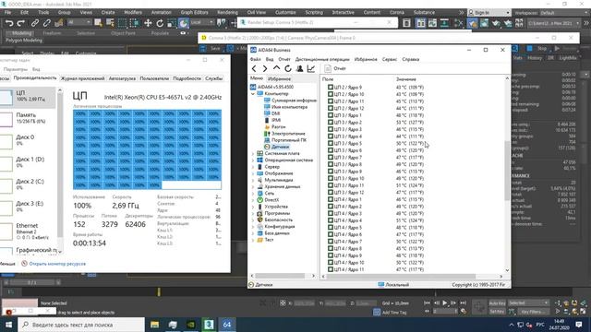Click the Stop button in Corona render window
591x332 pixels.
(538, 49)
